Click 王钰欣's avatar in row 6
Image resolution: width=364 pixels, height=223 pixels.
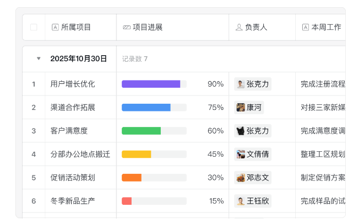point(241,201)
